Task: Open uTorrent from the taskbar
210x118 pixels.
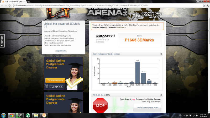Action: coord(28,115)
